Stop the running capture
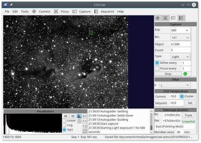 pos(168,74)
